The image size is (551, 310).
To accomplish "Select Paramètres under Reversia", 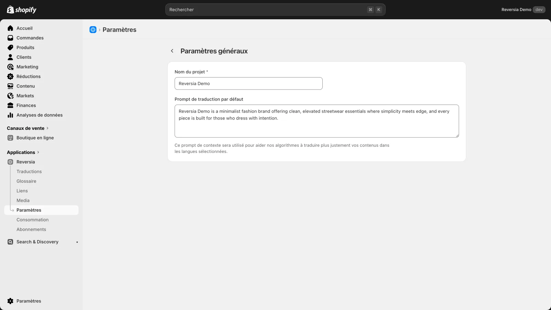I will click(x=41, y=210).
